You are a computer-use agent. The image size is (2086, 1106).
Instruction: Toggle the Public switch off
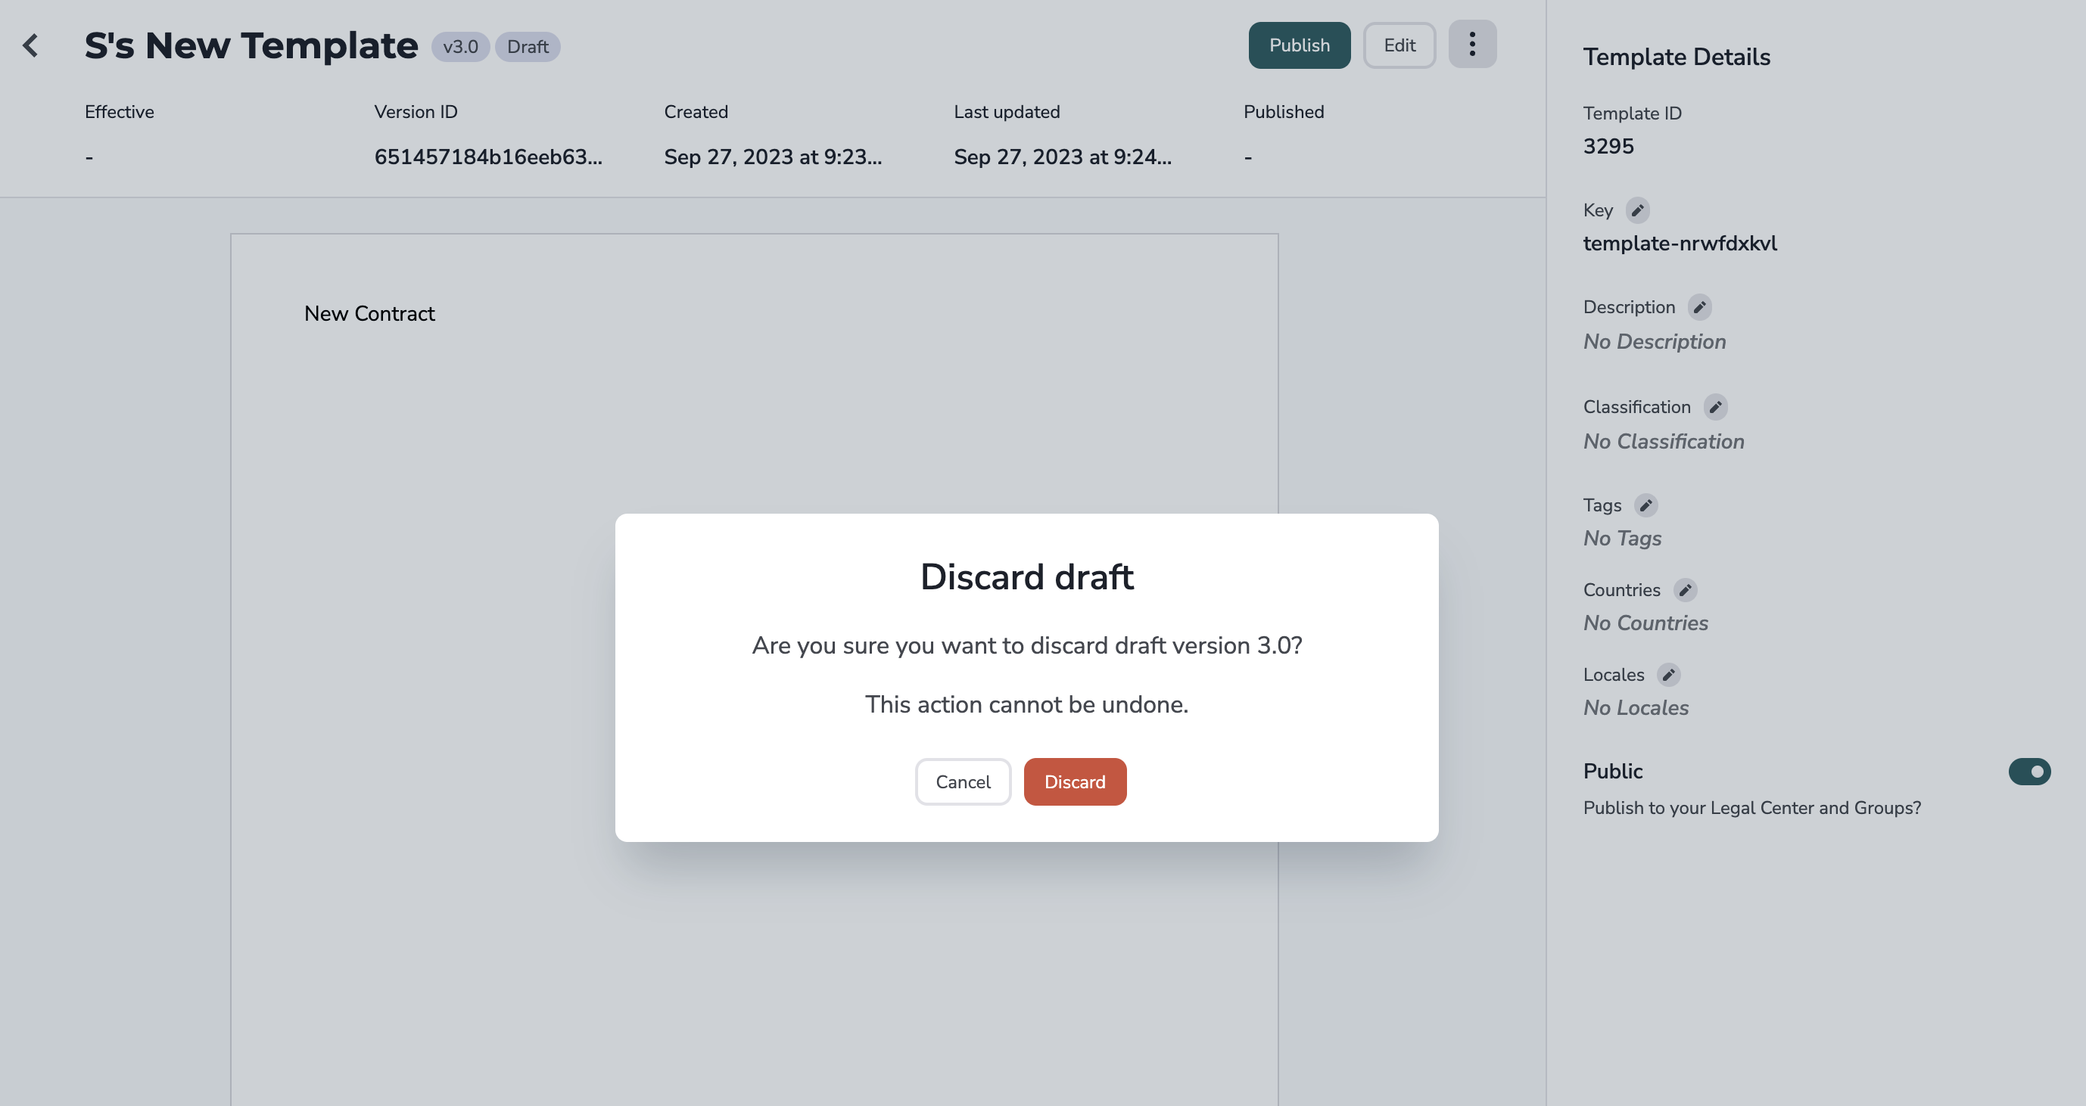[2029, 772]
